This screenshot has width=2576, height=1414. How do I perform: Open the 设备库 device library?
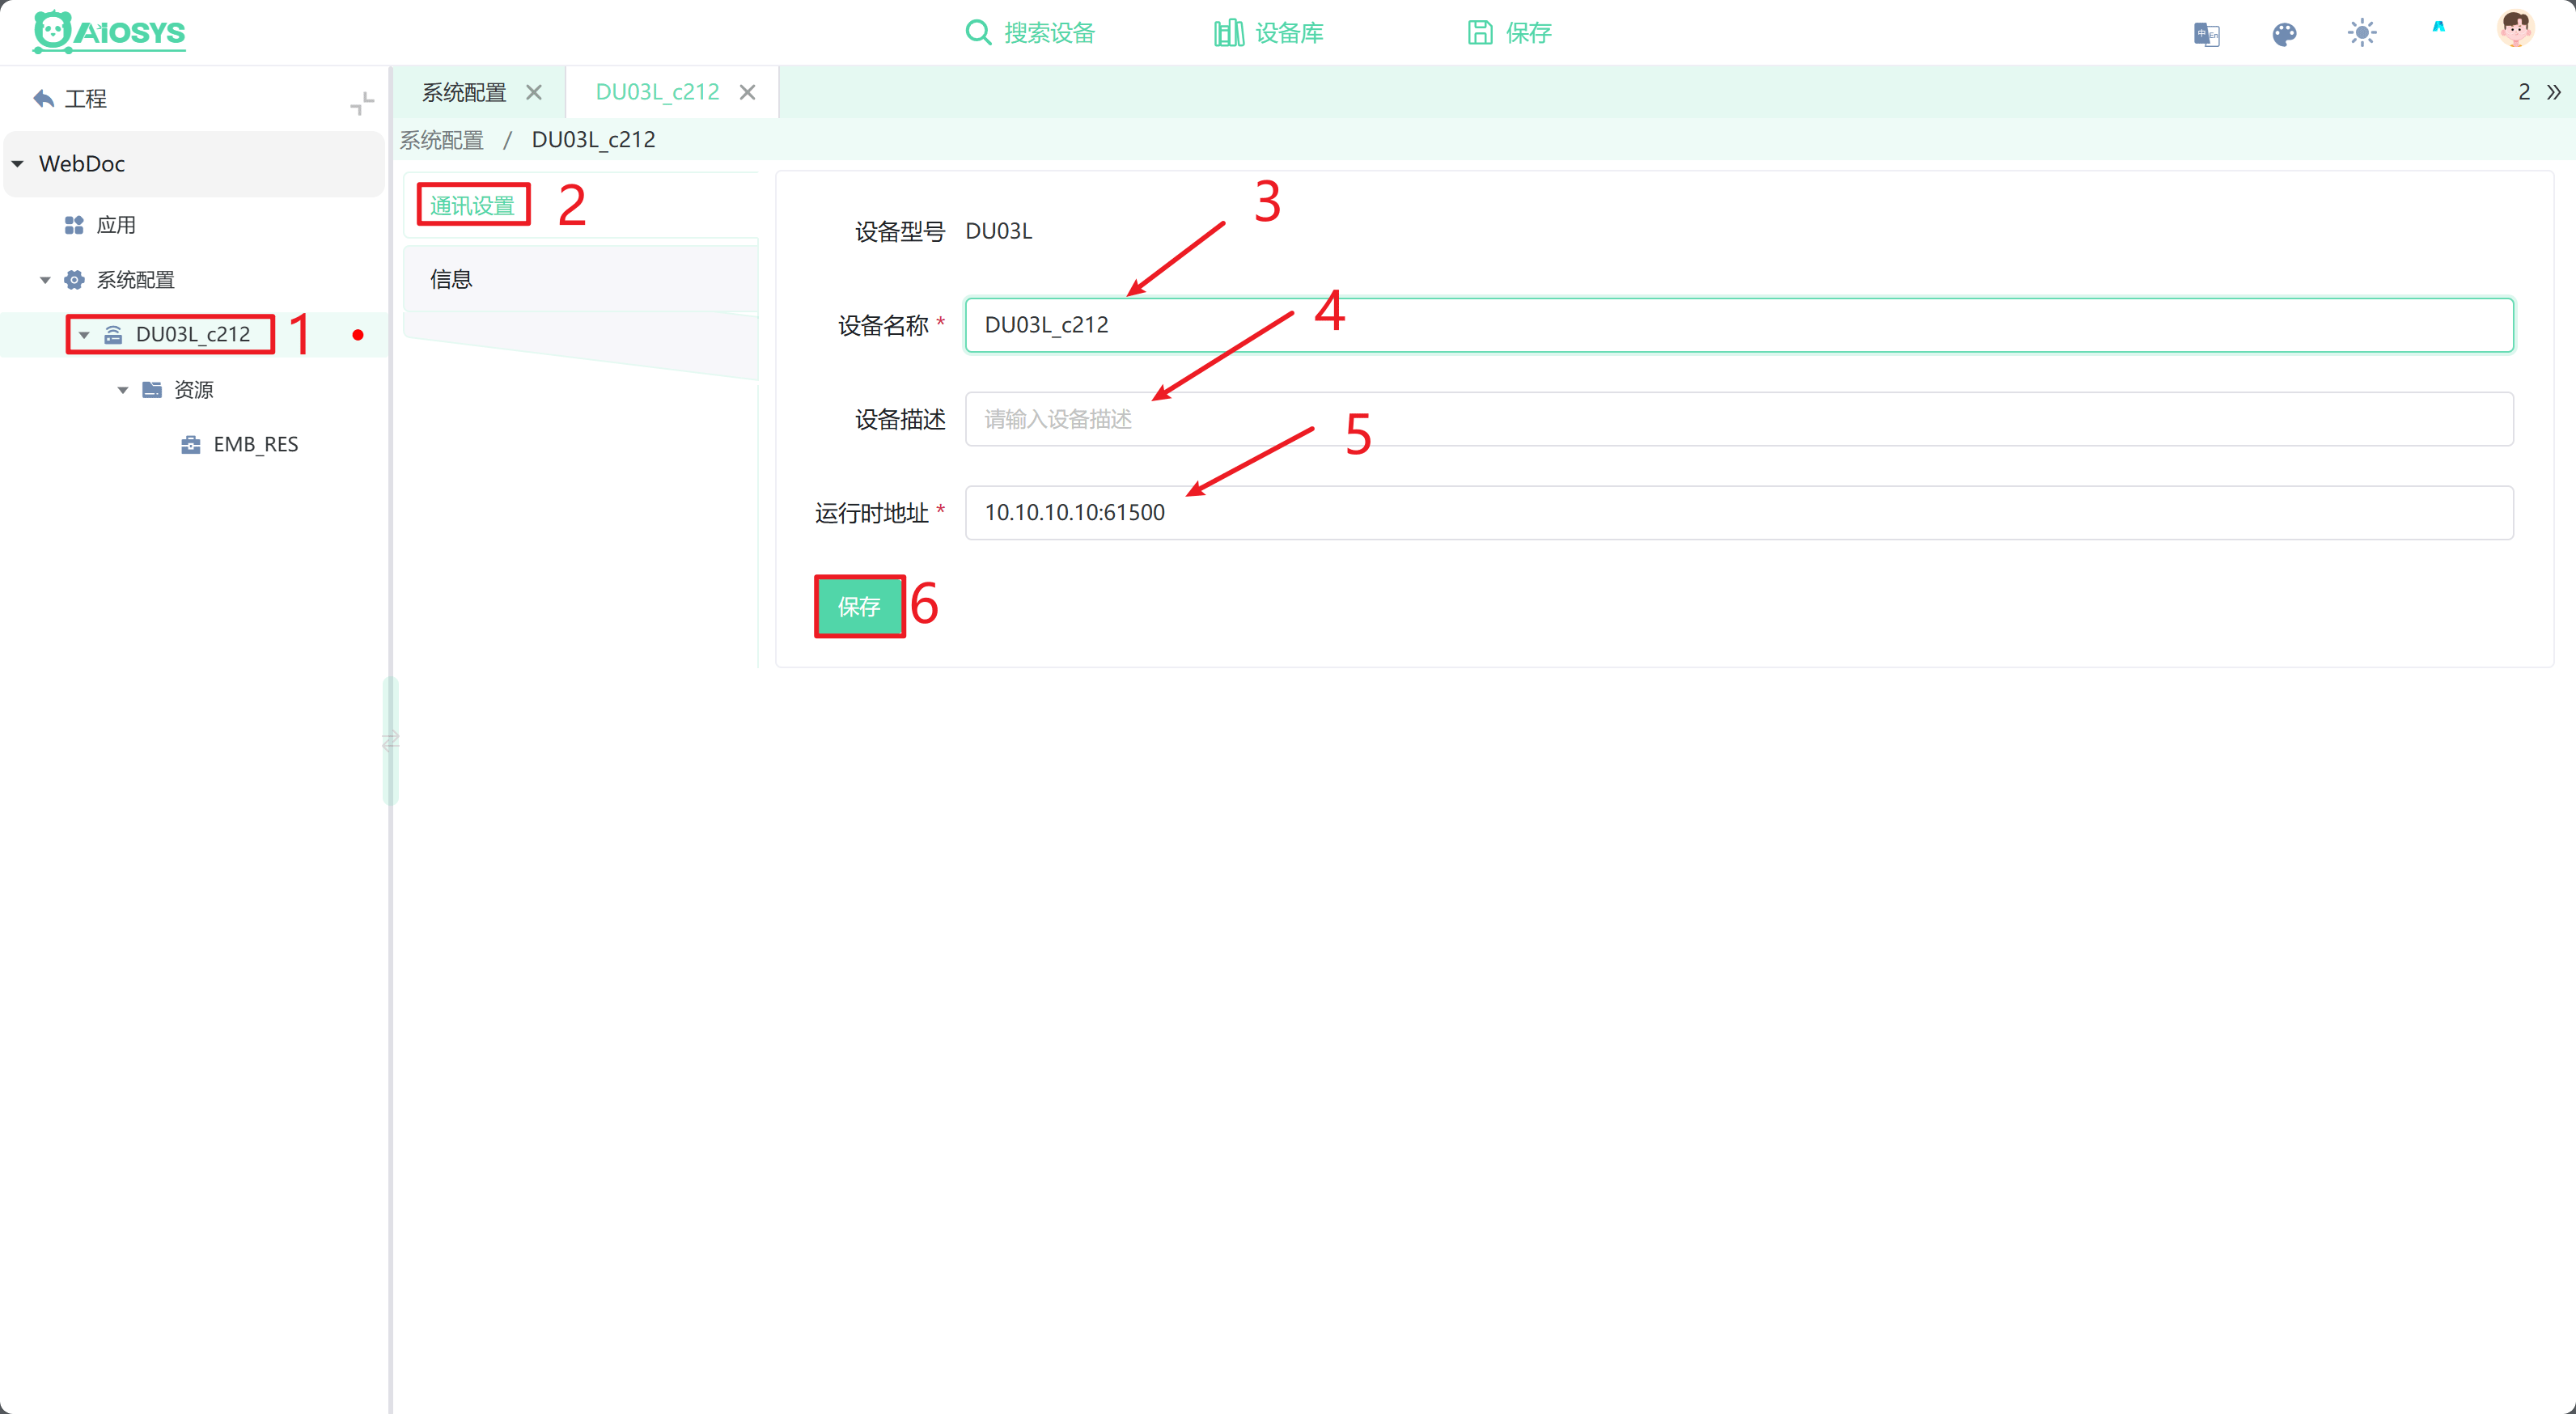(1269, 33)
